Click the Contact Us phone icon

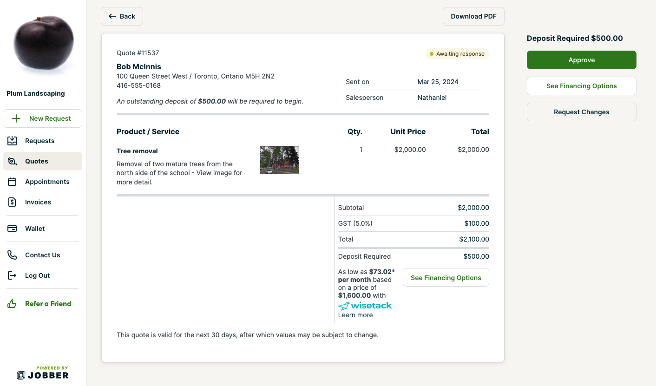13,255
